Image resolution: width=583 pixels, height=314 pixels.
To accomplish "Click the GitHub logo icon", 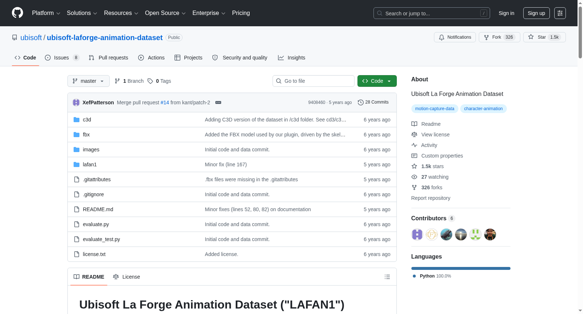I will 17,13.
